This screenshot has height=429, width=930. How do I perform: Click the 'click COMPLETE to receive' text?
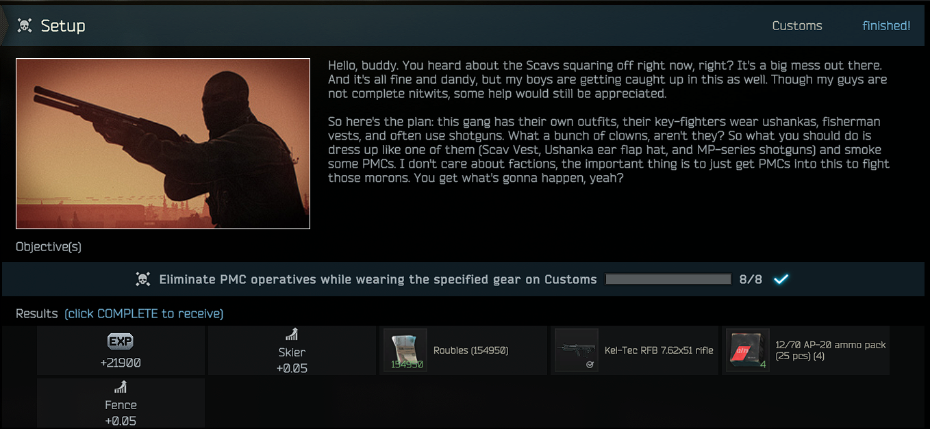pyautogui.click(x=144, y=314)
